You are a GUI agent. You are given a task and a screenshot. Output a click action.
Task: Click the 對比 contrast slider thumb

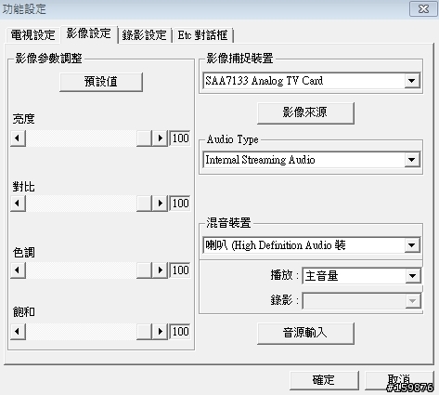(x=144, y=204)
